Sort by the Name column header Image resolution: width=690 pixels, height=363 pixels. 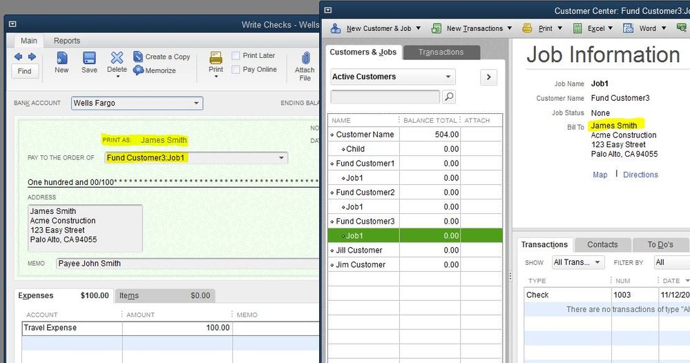363,120
